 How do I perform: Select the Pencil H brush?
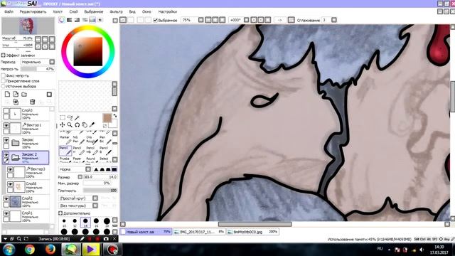pos(79,150)
